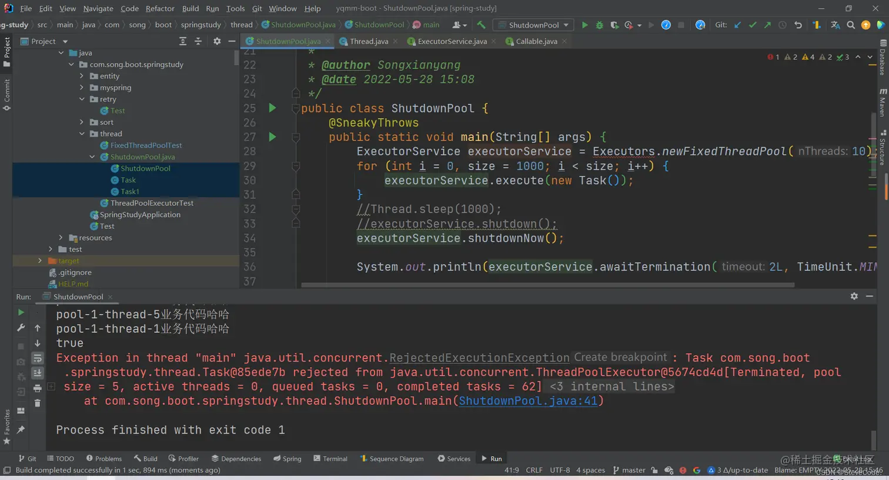
Task: Hide the Run tool window
Action: [870, 296]
